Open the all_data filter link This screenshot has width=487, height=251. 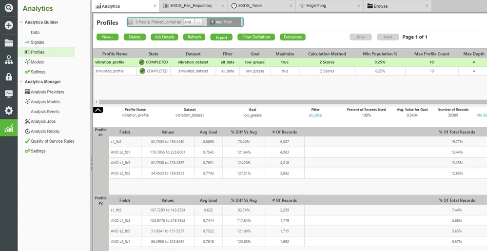(315, 115)
